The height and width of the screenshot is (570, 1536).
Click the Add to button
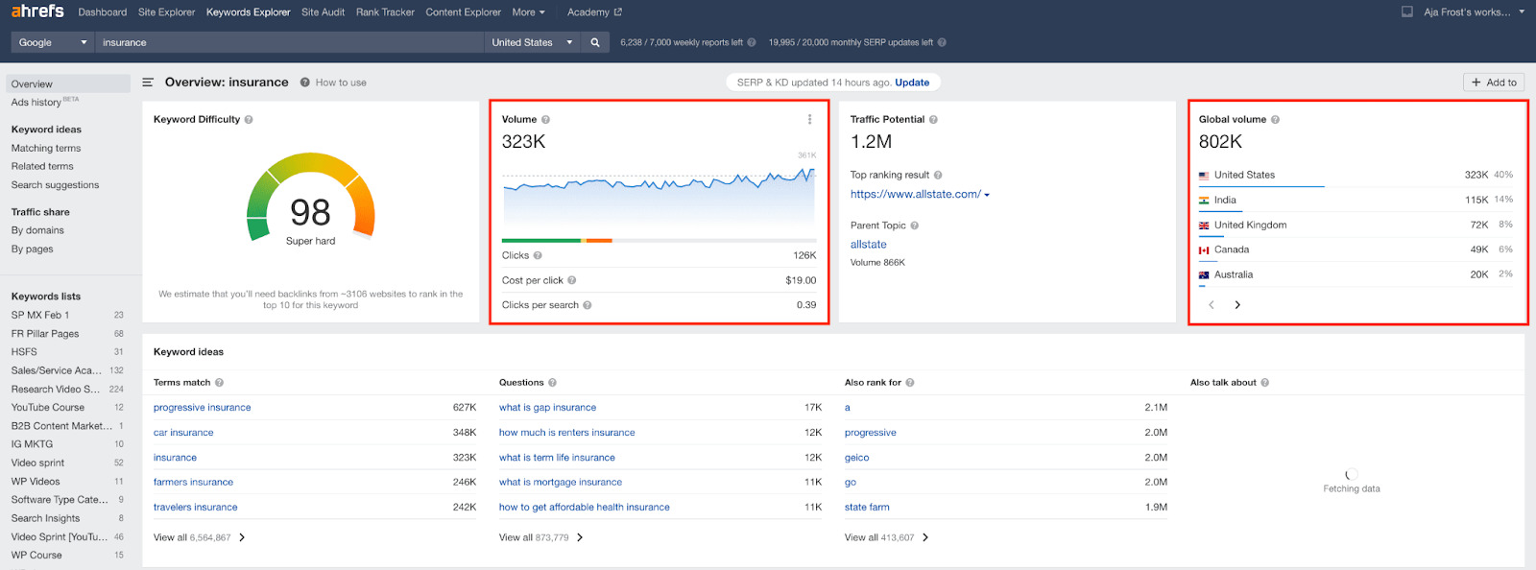click(x=1495, y=83)
